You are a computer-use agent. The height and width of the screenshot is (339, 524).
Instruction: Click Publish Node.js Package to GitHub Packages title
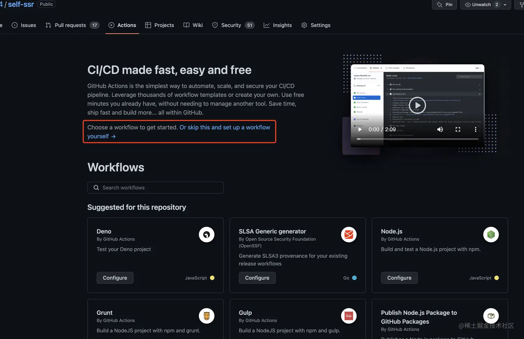419,317
